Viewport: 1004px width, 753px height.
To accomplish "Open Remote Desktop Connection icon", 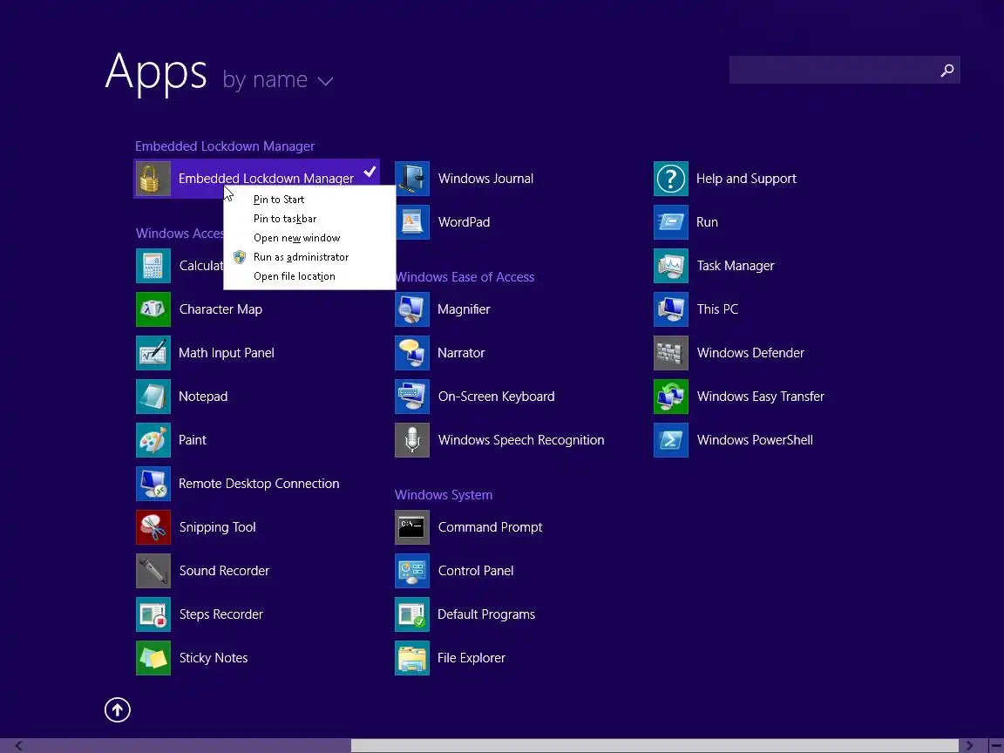I will (153, 484).
